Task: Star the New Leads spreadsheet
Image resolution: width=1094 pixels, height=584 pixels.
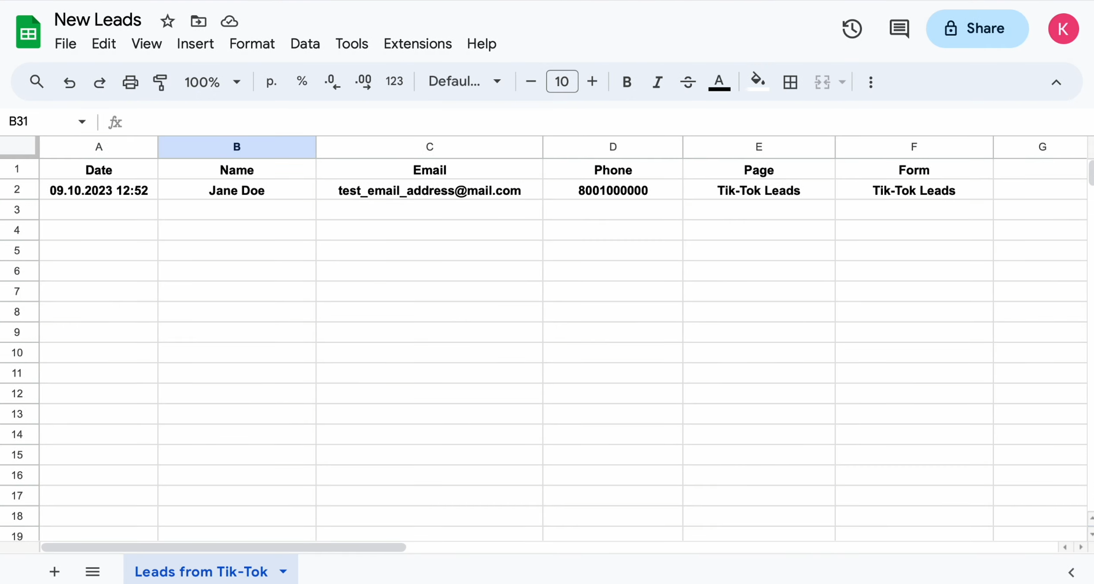Action: point(167,21)
